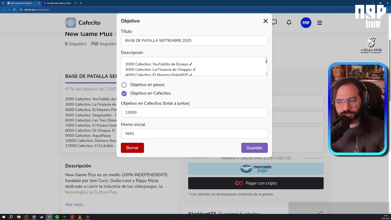The height and width of the screenshot is (220, 391).
Task: Click the red Borrar button
Action: [132, 148]
